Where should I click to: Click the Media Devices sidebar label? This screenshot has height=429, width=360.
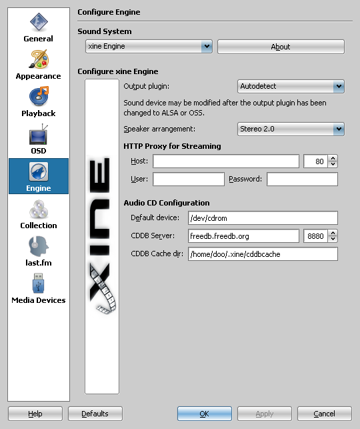(39, 300)
